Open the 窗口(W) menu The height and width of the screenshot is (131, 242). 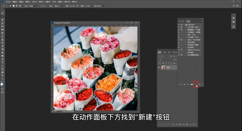click(x=67, y=2)
